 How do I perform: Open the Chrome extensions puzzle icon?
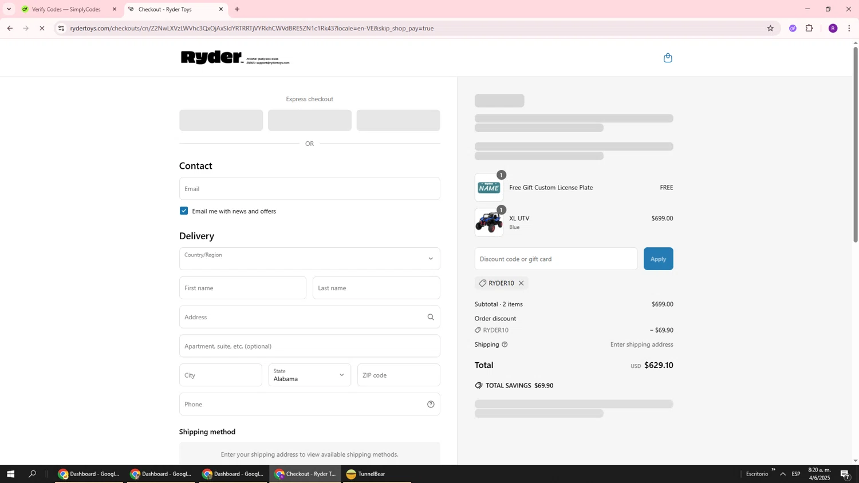click(x=809, y=28)
